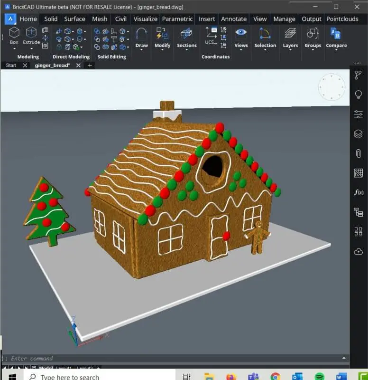Open the Attachments paperclip side panel
The height and width of the screenshot is (380, 368).
pyautogui.click(x=359, y=153)
